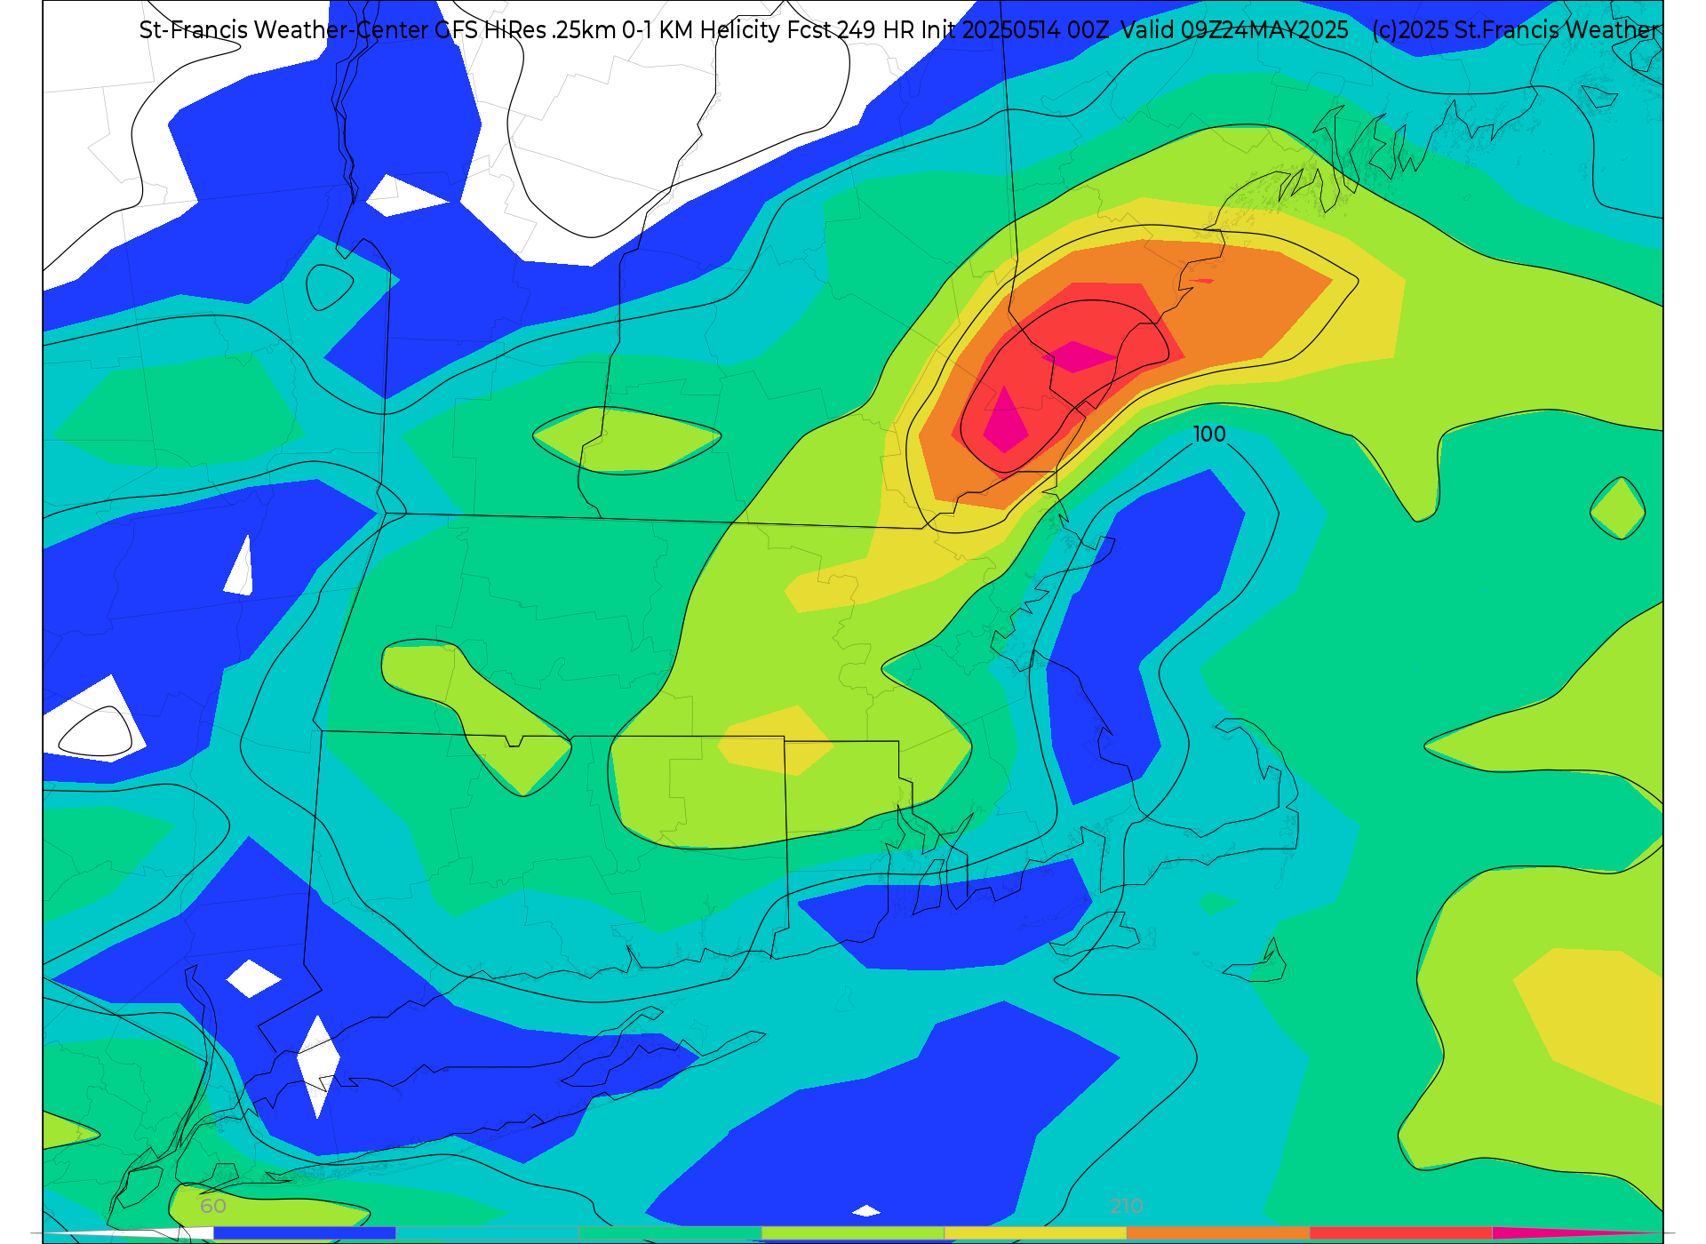
Task: Click the 'Init 20250514 00Z' text
Action: [x=1015, y=30]
